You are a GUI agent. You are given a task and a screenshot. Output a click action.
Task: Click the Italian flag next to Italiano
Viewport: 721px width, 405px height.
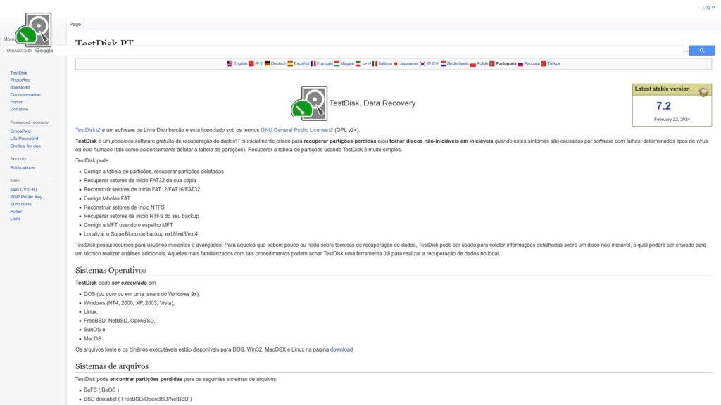375,64
